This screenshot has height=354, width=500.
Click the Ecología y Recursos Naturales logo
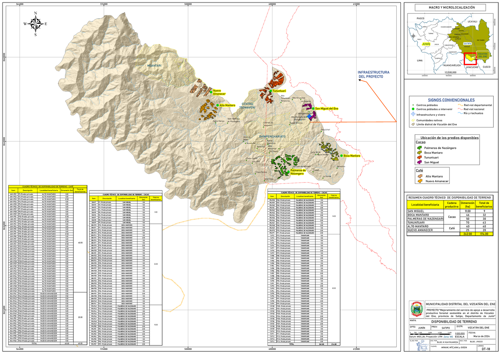click(422, 345)
